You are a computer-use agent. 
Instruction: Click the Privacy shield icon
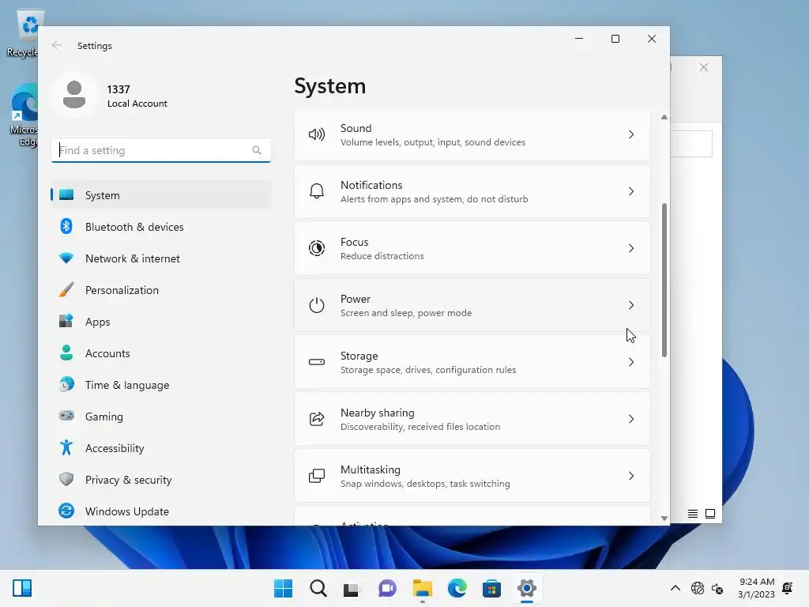[x=66, y=479]
